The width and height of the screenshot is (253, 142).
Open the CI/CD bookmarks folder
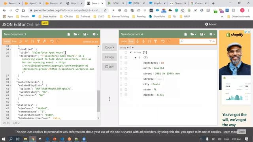99,17
